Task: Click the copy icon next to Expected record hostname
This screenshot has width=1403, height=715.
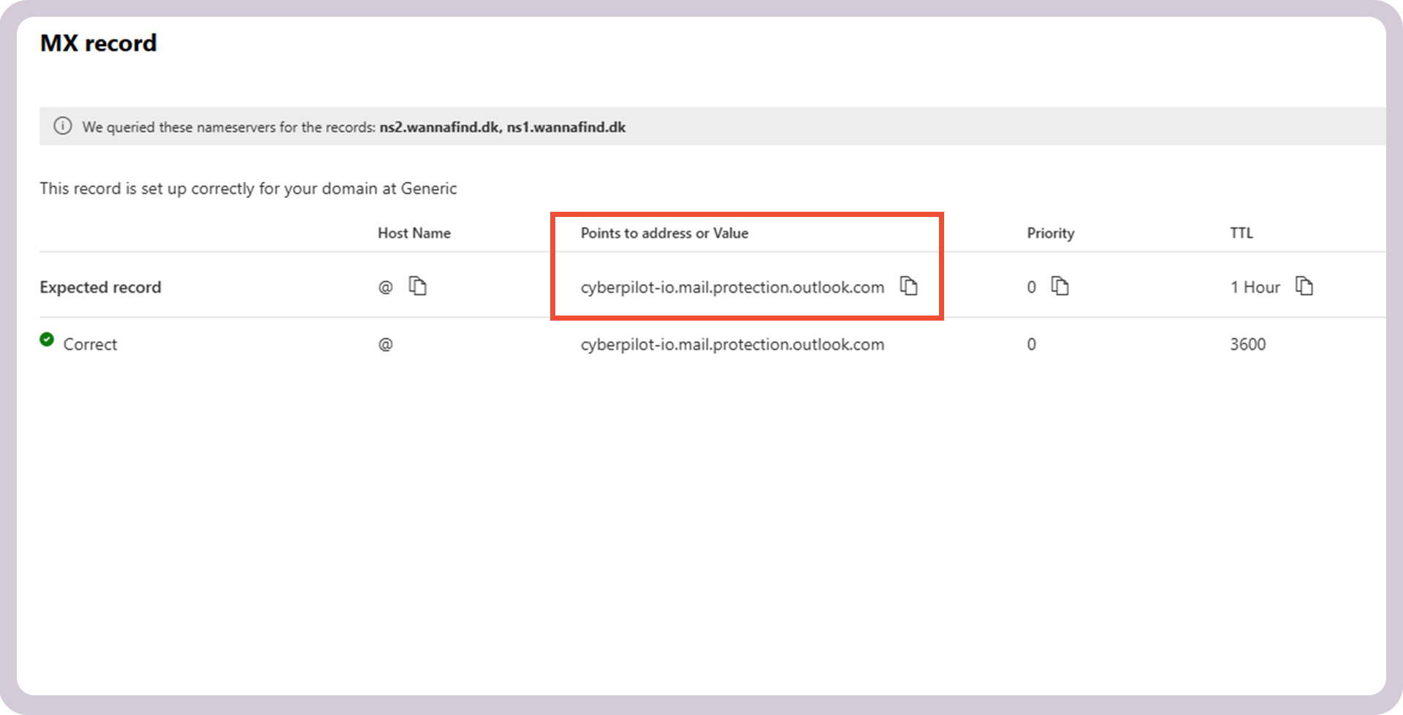Action: [418, 286]
